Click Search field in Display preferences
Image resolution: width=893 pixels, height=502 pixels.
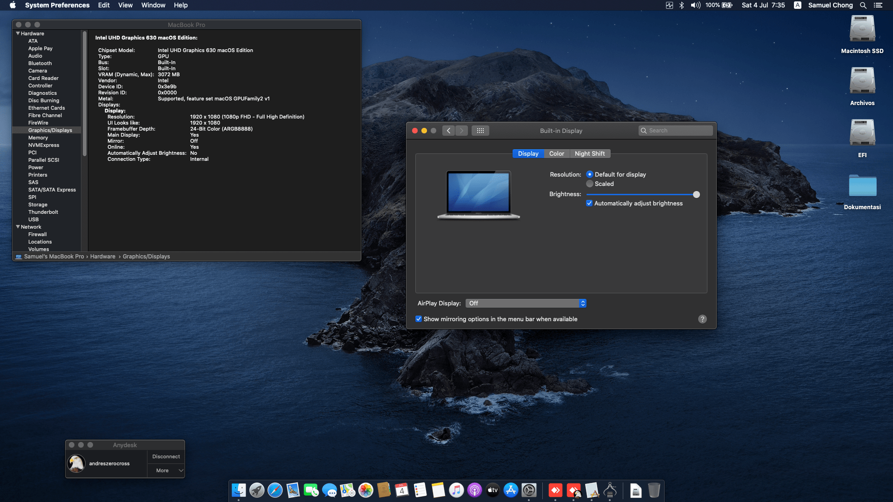point(675,131)
